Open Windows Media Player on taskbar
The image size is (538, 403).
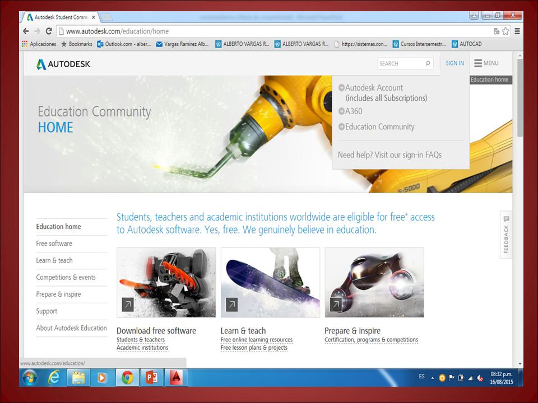tap(102, 378)
